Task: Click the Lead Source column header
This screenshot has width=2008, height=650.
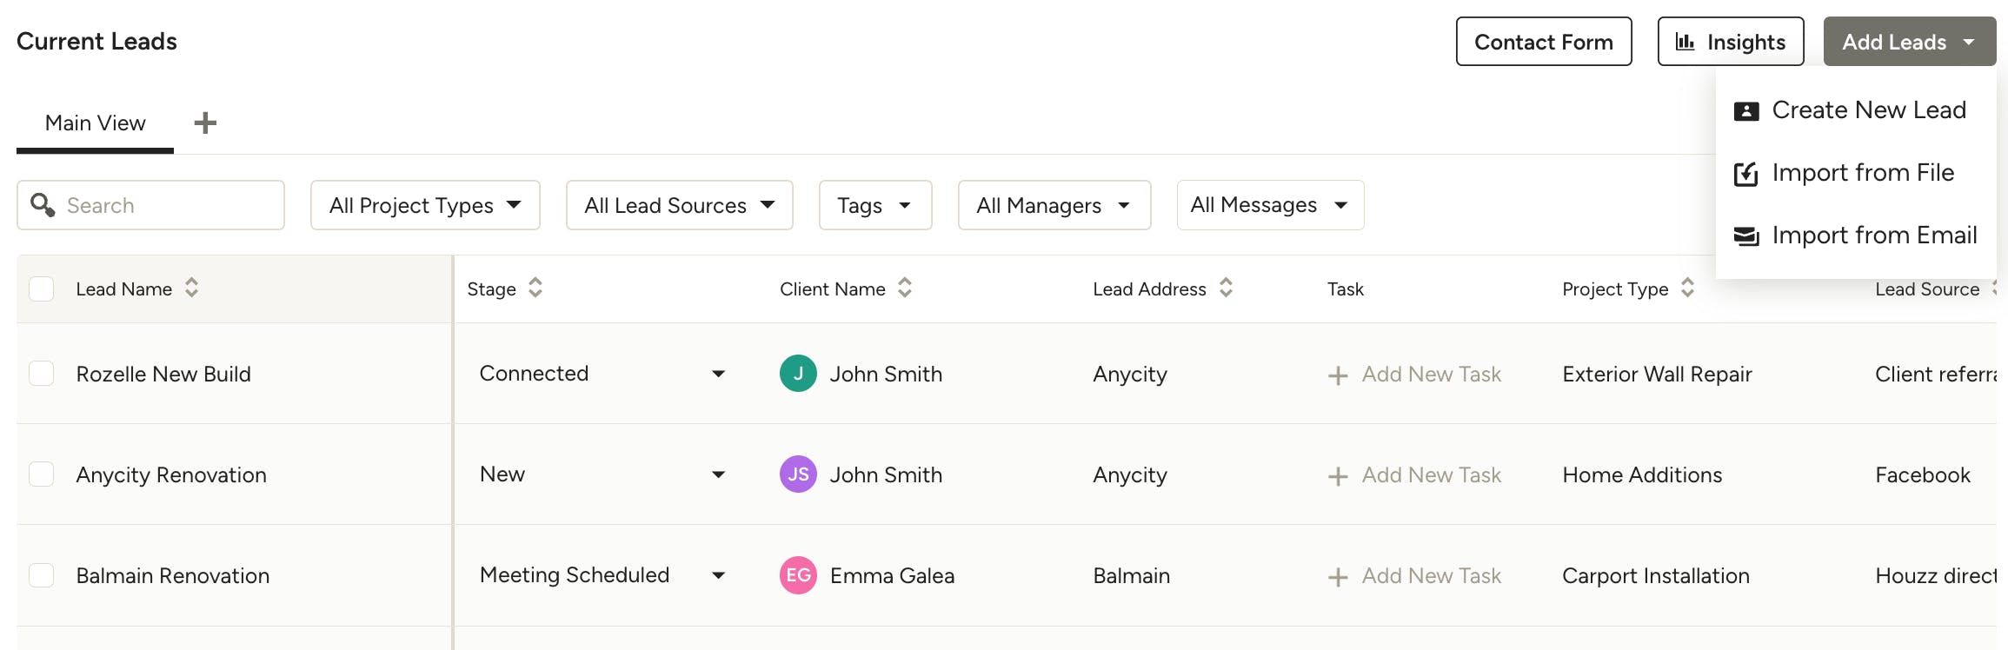Action: coord(1927,289)
